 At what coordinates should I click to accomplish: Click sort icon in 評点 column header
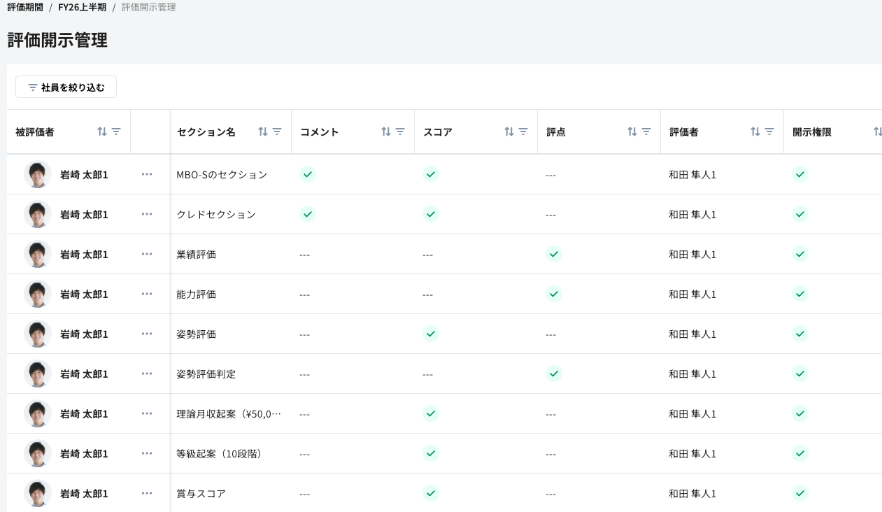point(632,131)
